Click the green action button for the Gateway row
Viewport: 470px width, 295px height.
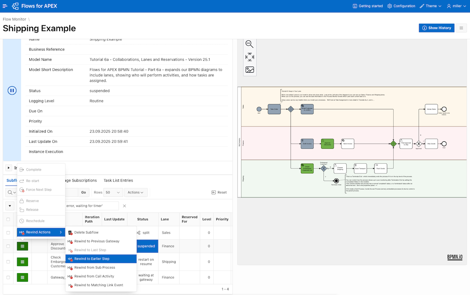(x=22, y=277)
